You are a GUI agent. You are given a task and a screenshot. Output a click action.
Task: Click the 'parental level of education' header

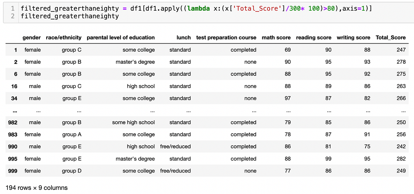[x=121, y=37]
